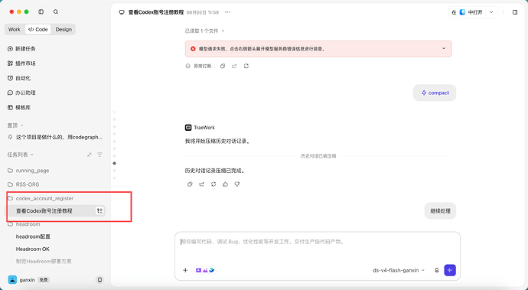Open the 任务列表 dropdown
The width and height of the screenshot is (528, 290).
click(x=21, y=155)
